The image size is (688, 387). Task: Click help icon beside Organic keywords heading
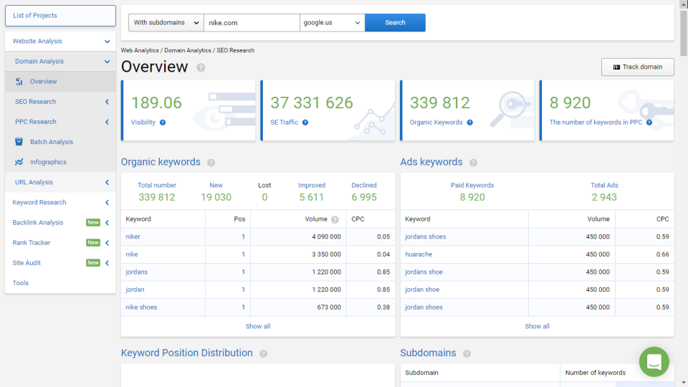(211, 163)
